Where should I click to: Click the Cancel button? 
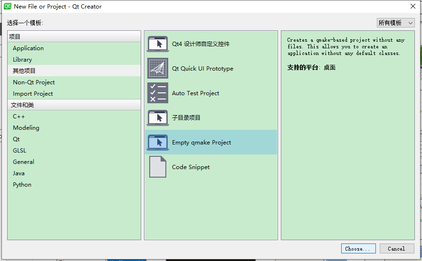(x=397, y=248)
